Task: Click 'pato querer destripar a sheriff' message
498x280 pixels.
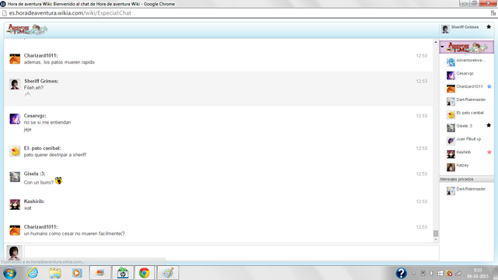Action: (55, 155)
